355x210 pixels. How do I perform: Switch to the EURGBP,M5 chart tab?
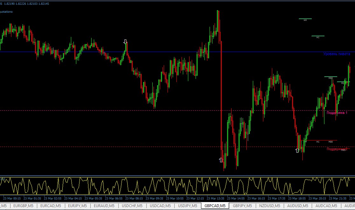[x=23, y=206]
